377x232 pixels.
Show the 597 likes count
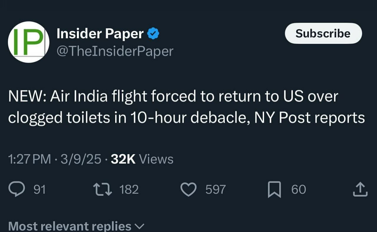(216, 190)
